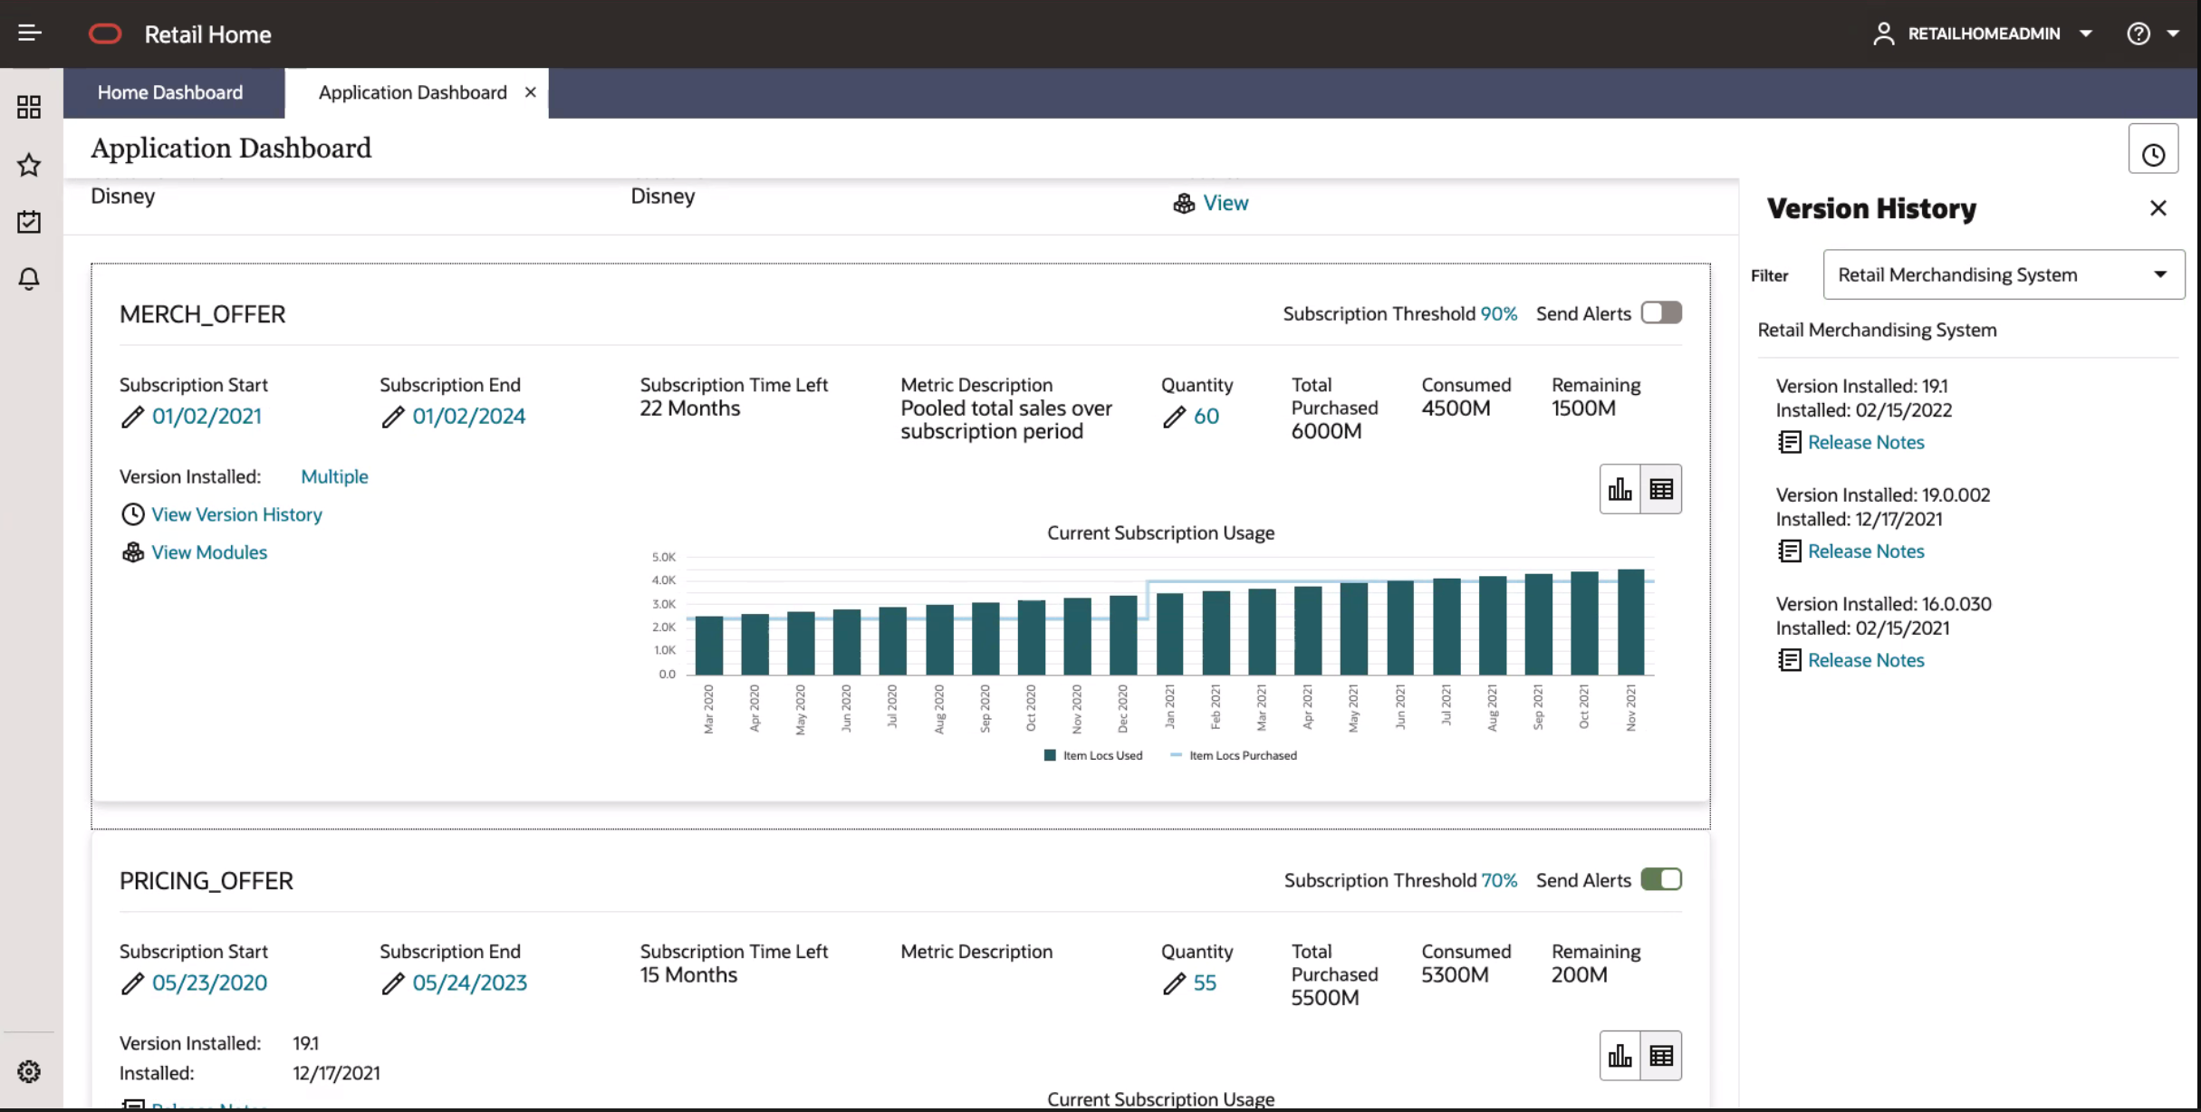Screen dimensions: 2201x1112
Task: Expand the help menu dropdown arrow
Action: click(x=2173, y=34)
